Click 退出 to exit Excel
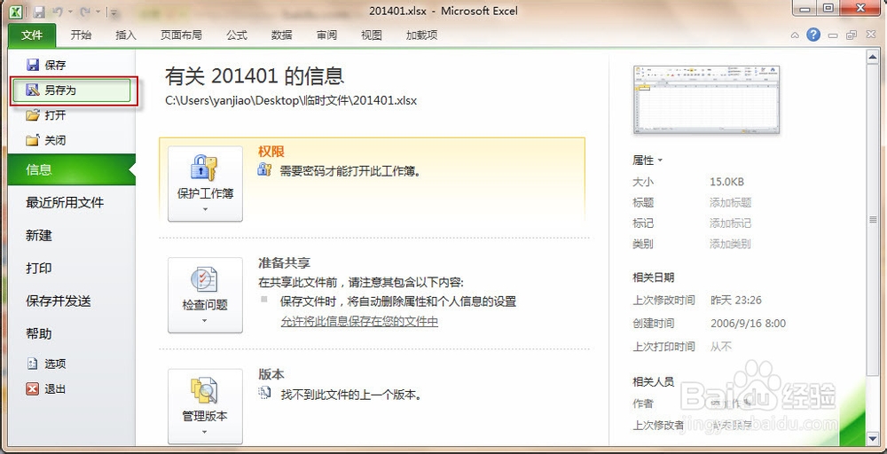This screenshot has height=454, width=887. [46, 389]
